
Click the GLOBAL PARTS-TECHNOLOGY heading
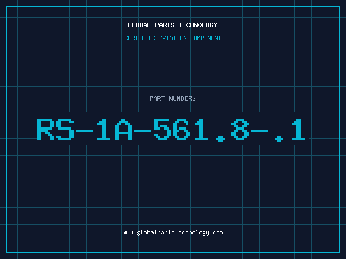(173, 25)
